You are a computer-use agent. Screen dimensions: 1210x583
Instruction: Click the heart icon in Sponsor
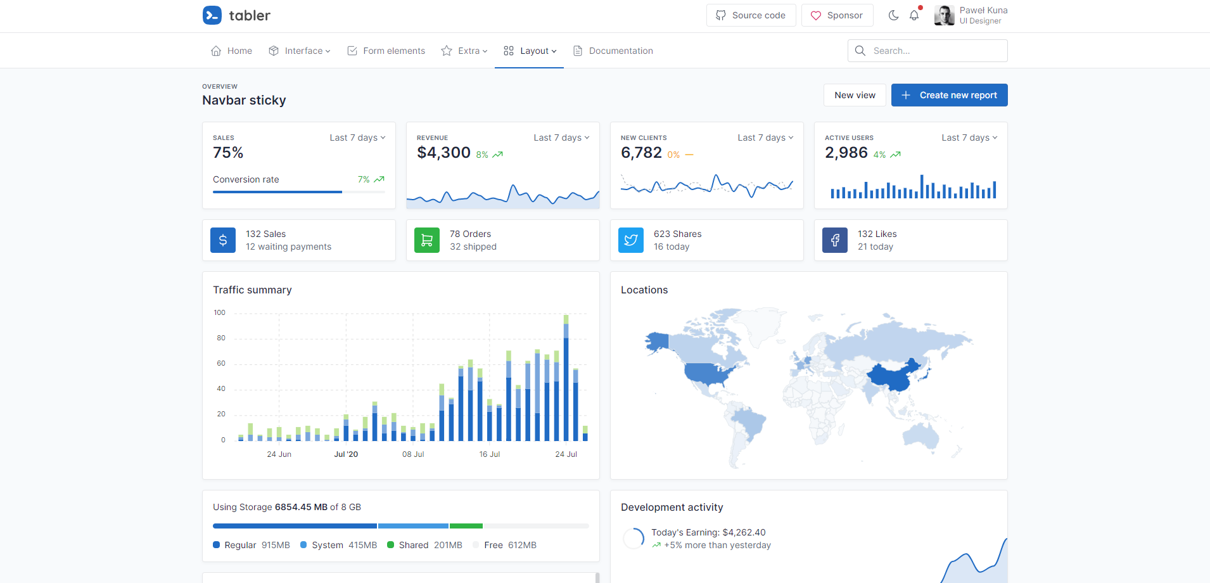point(816,15)
